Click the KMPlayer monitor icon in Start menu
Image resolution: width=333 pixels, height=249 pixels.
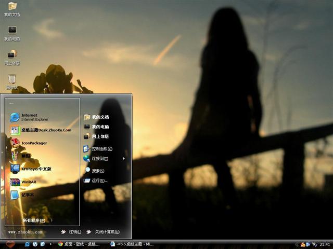[15, 169]
